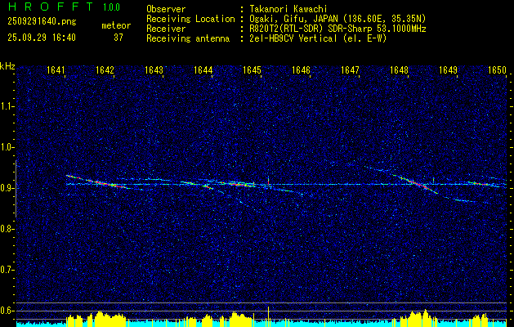Click the Receiving Location label
514x327 pixels.
(190, 19)
